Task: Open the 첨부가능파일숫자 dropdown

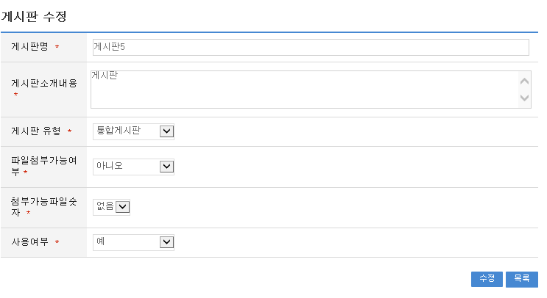Action: (x=112, y=208)
